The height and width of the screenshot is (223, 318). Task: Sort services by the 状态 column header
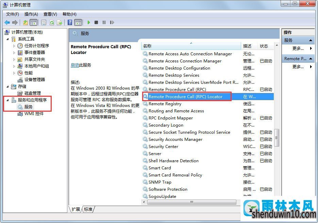(266, 46)
